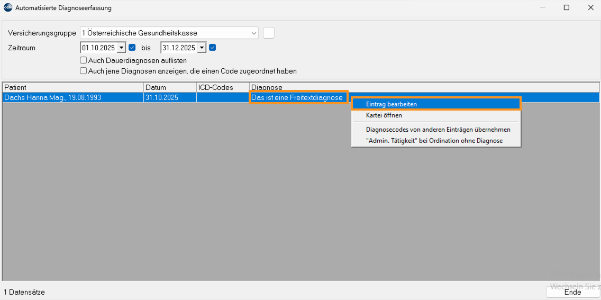Image resolution: width=601 pixels, height=300 pixels.
Task: Open the Versicherungsgruppe dropdown list
Action: (x=253, y=33)
